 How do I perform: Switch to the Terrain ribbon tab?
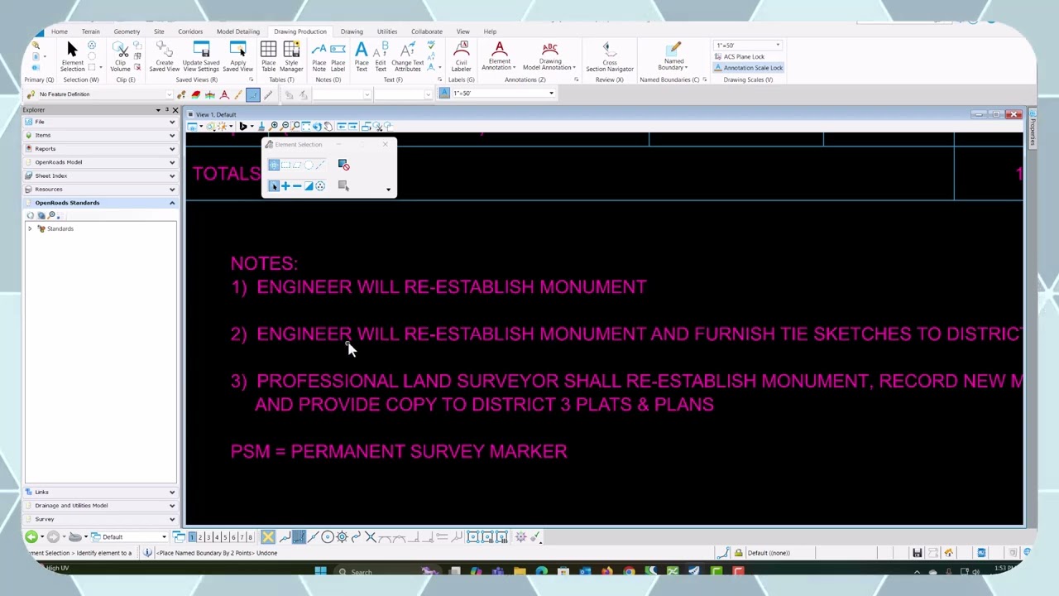pyautogui.click(x=90, y=31)
